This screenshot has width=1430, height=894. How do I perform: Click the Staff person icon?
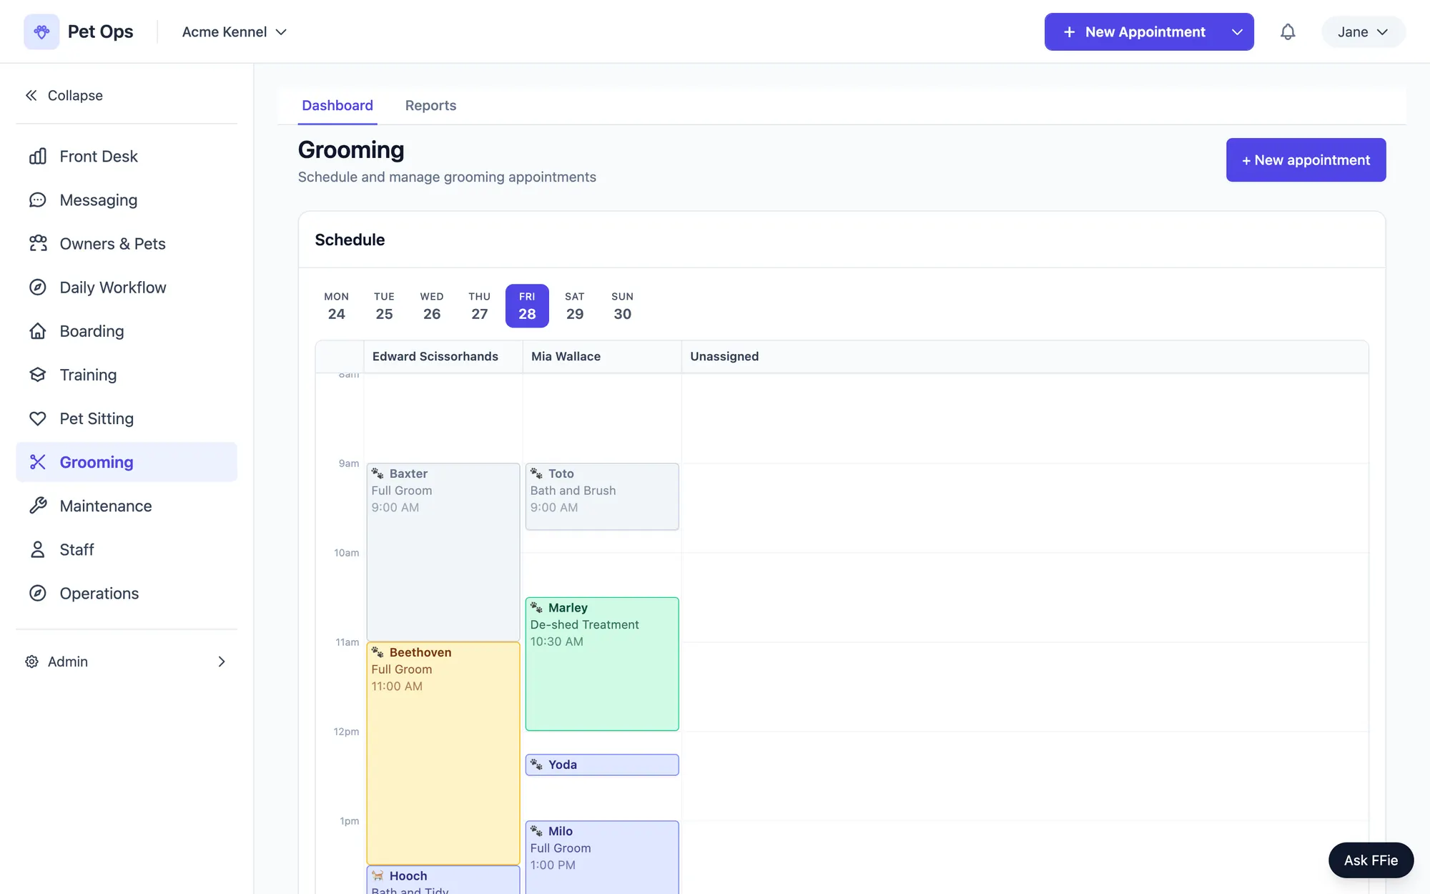click(38, 549)
